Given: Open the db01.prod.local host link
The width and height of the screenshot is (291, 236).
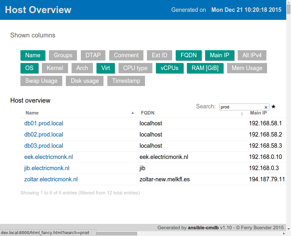Looking at the screenshot, I should coord(44,123).
